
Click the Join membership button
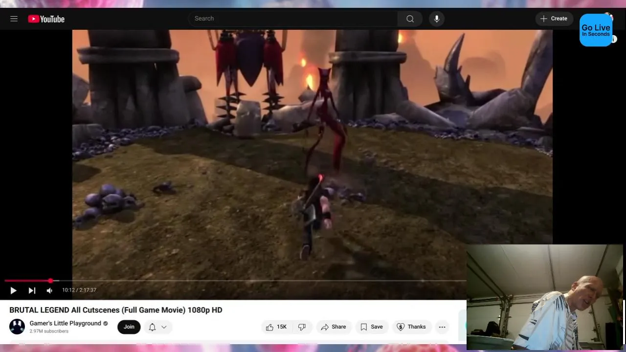tap(129, 327)
